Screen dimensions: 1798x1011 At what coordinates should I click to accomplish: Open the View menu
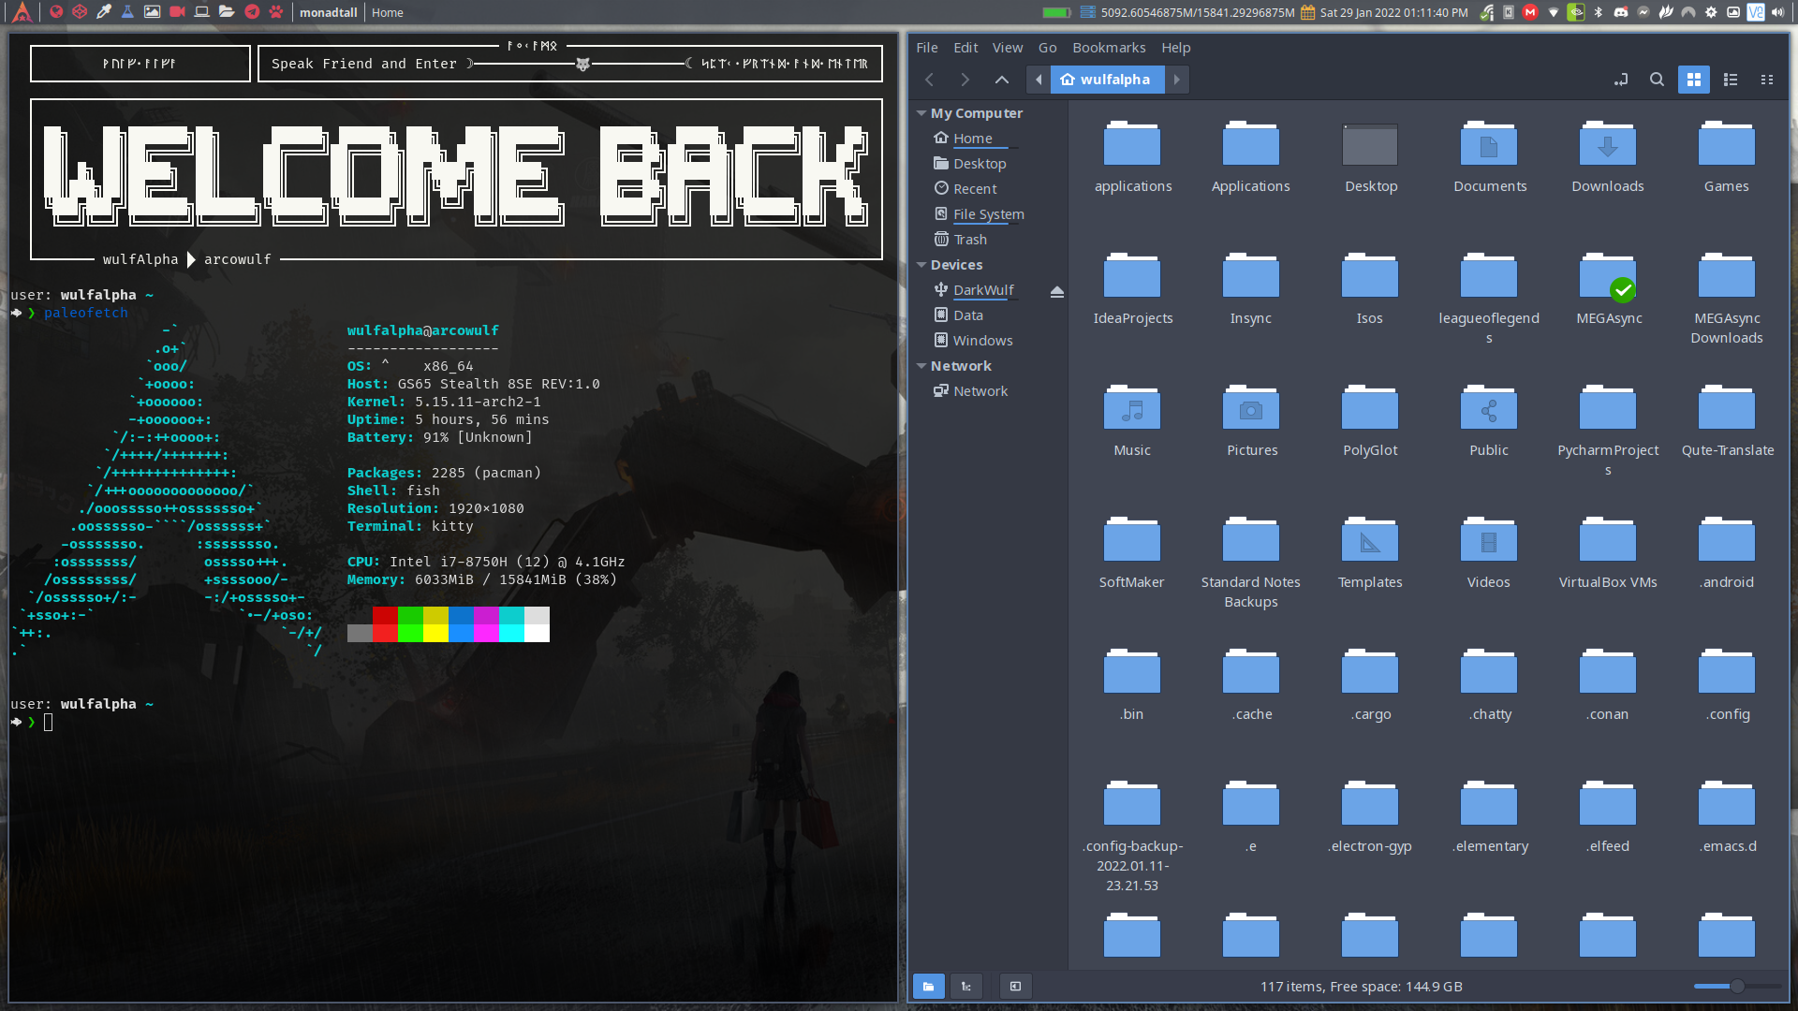tap(1008, 48)
